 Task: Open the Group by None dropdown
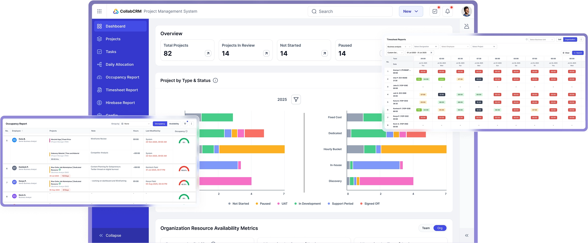coord(135,124)
